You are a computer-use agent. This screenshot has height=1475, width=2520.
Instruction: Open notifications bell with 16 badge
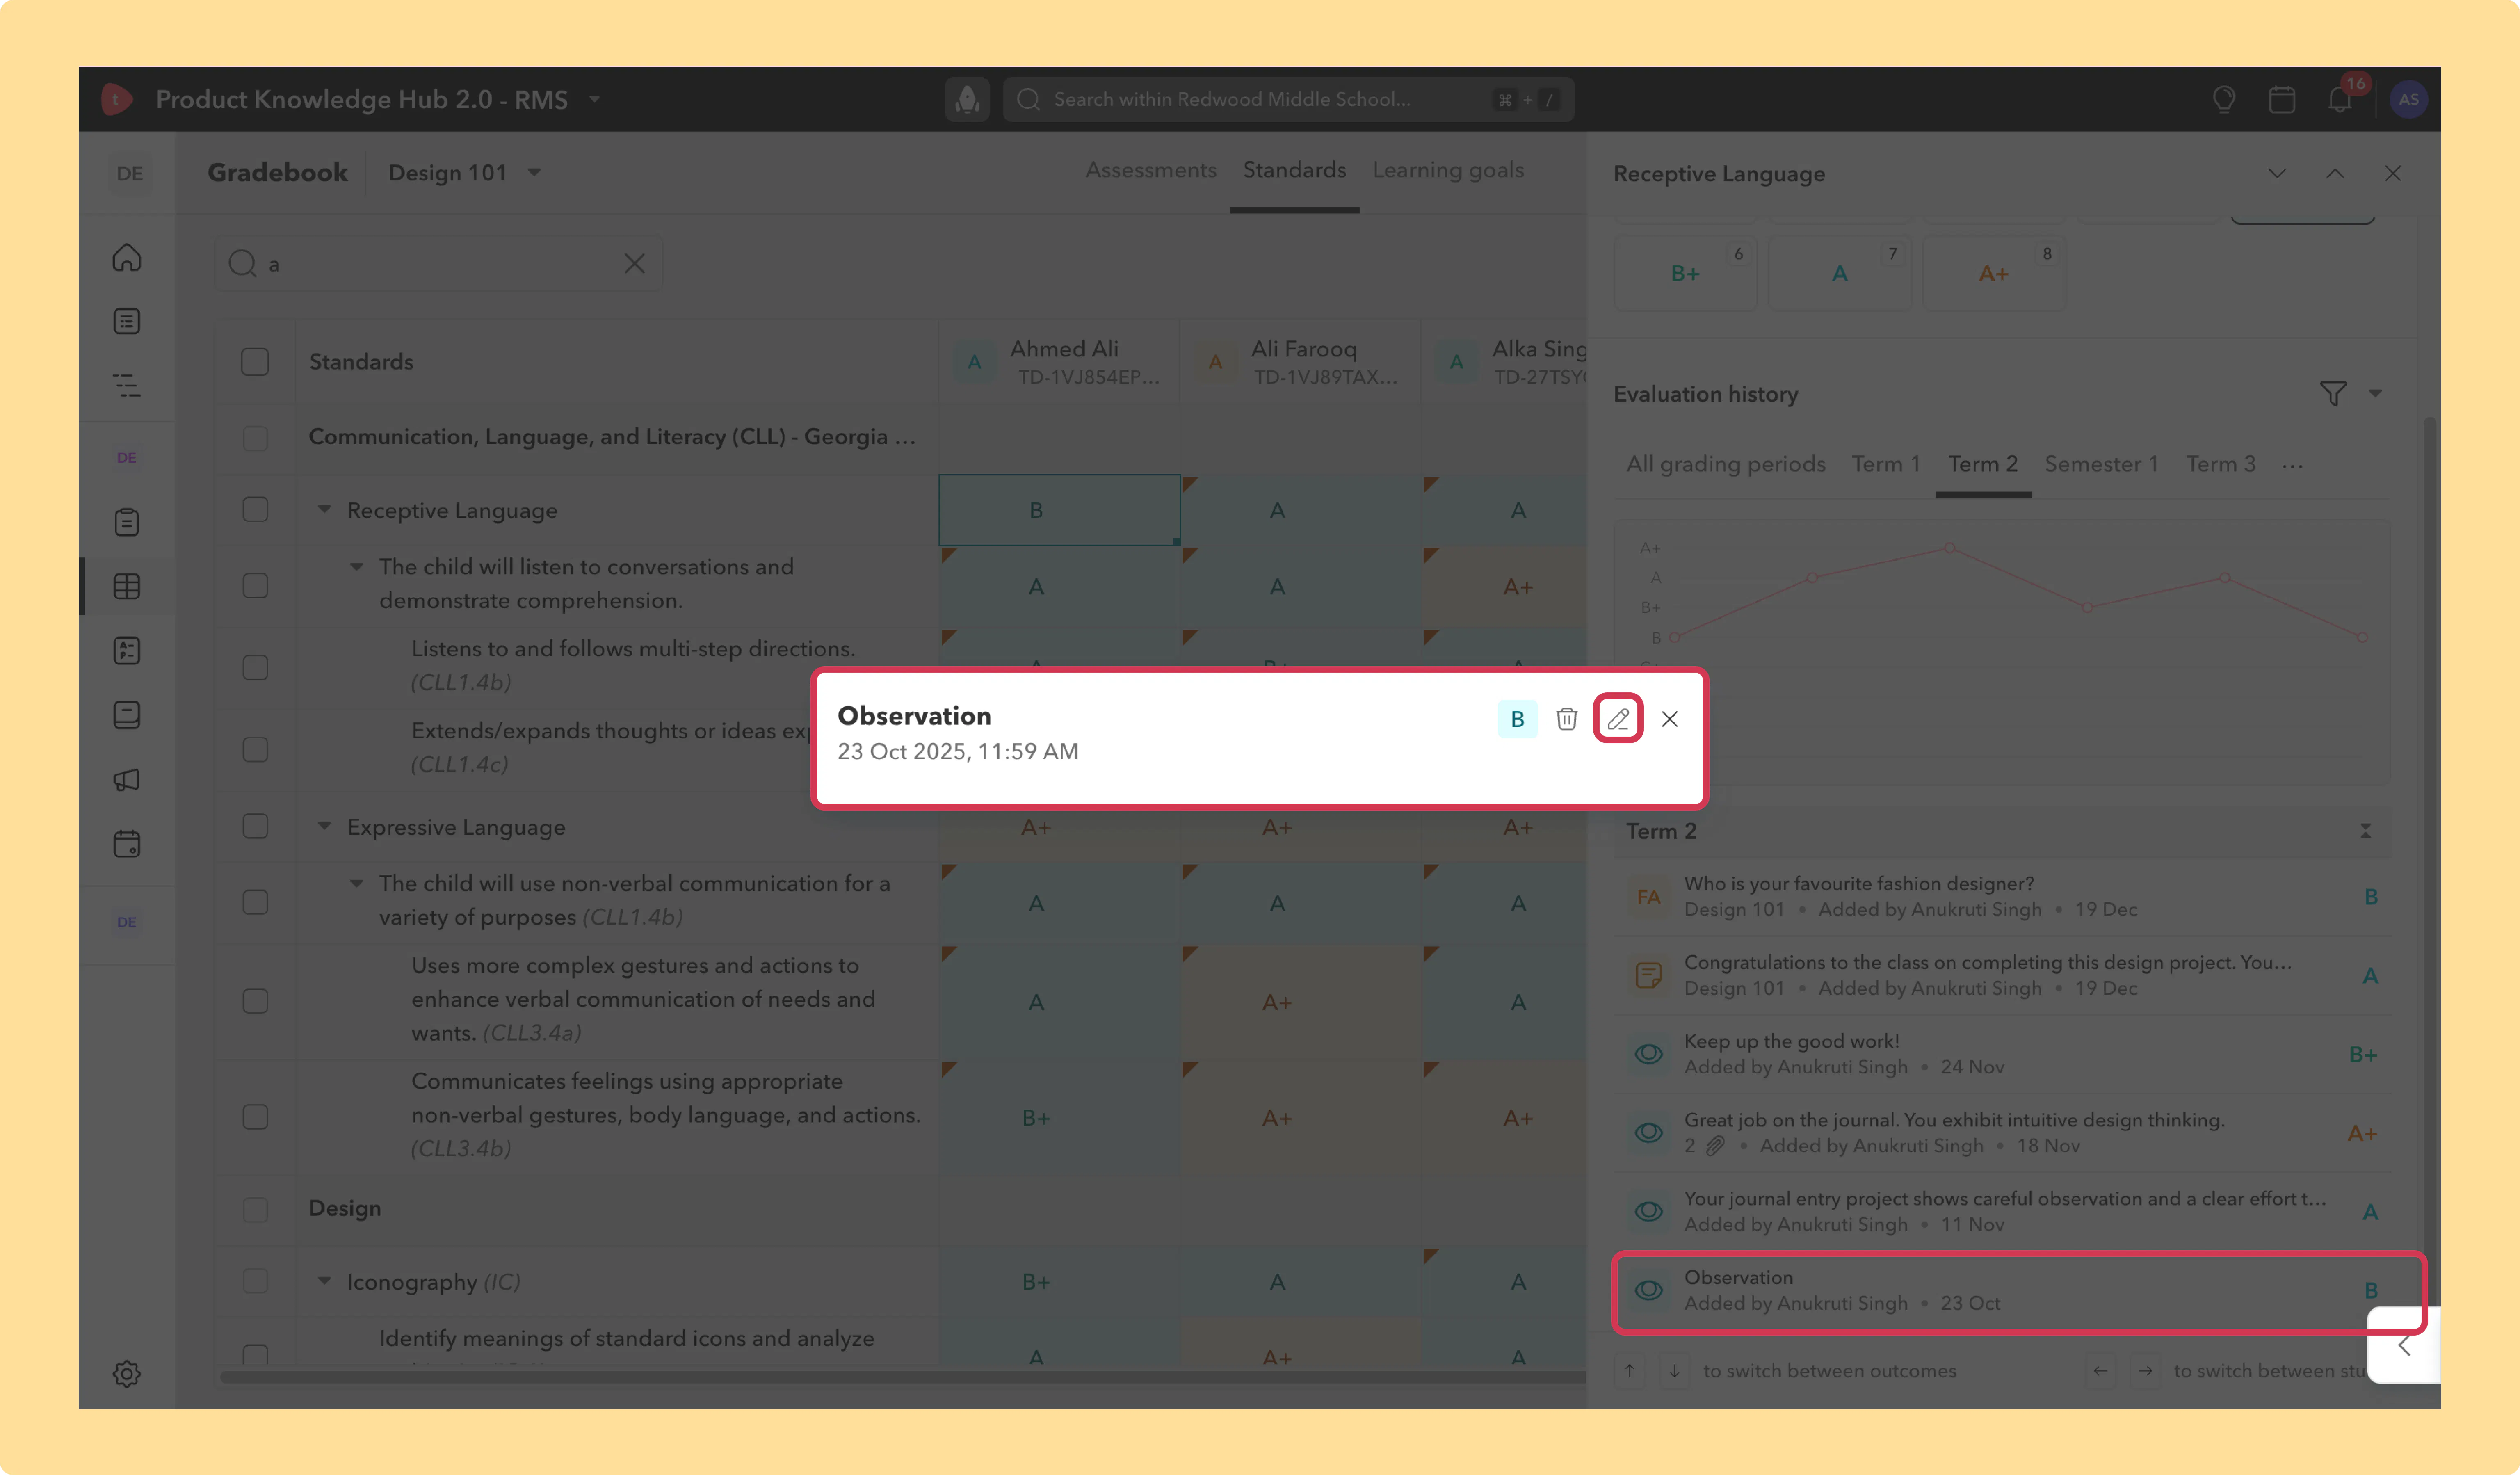tap(2341, 98)
